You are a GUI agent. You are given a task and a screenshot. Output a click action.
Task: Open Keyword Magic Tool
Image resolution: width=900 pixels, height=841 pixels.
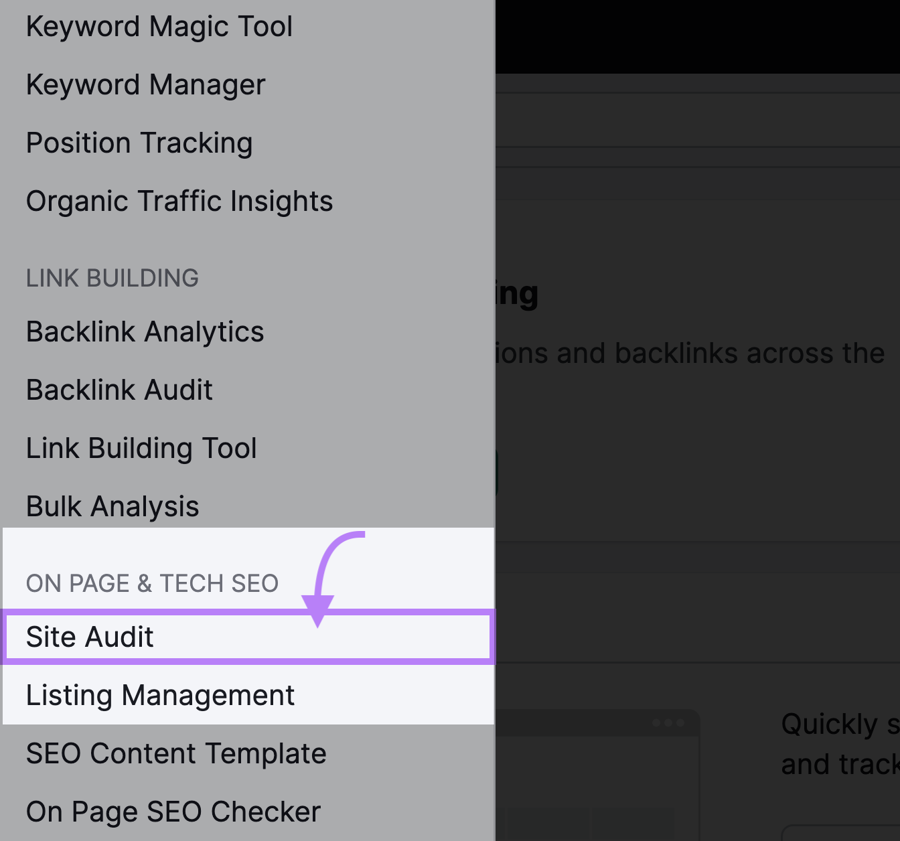[159, 27]
